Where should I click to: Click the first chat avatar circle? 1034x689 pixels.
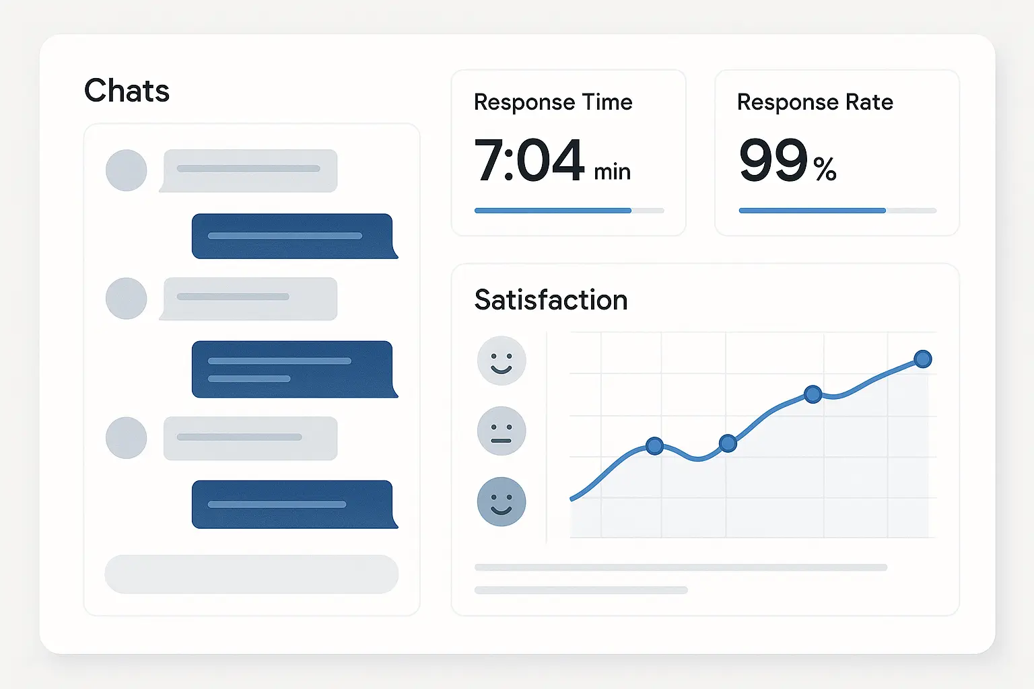(x=127, y=170)
